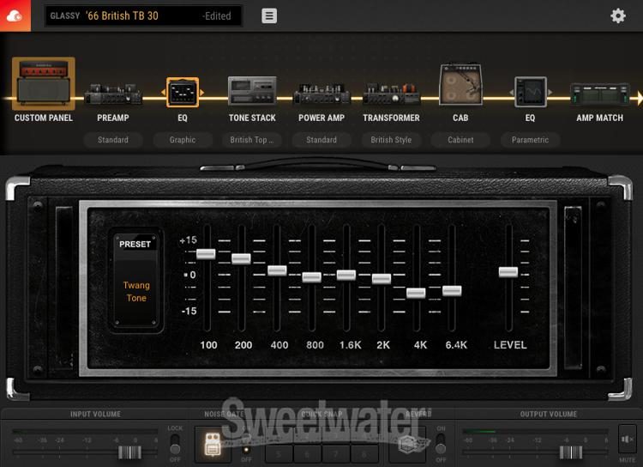This screenshot has width=643, height=467.
Task: Click the 100 Hz EQ fader
Action: (x=206, y=254)
